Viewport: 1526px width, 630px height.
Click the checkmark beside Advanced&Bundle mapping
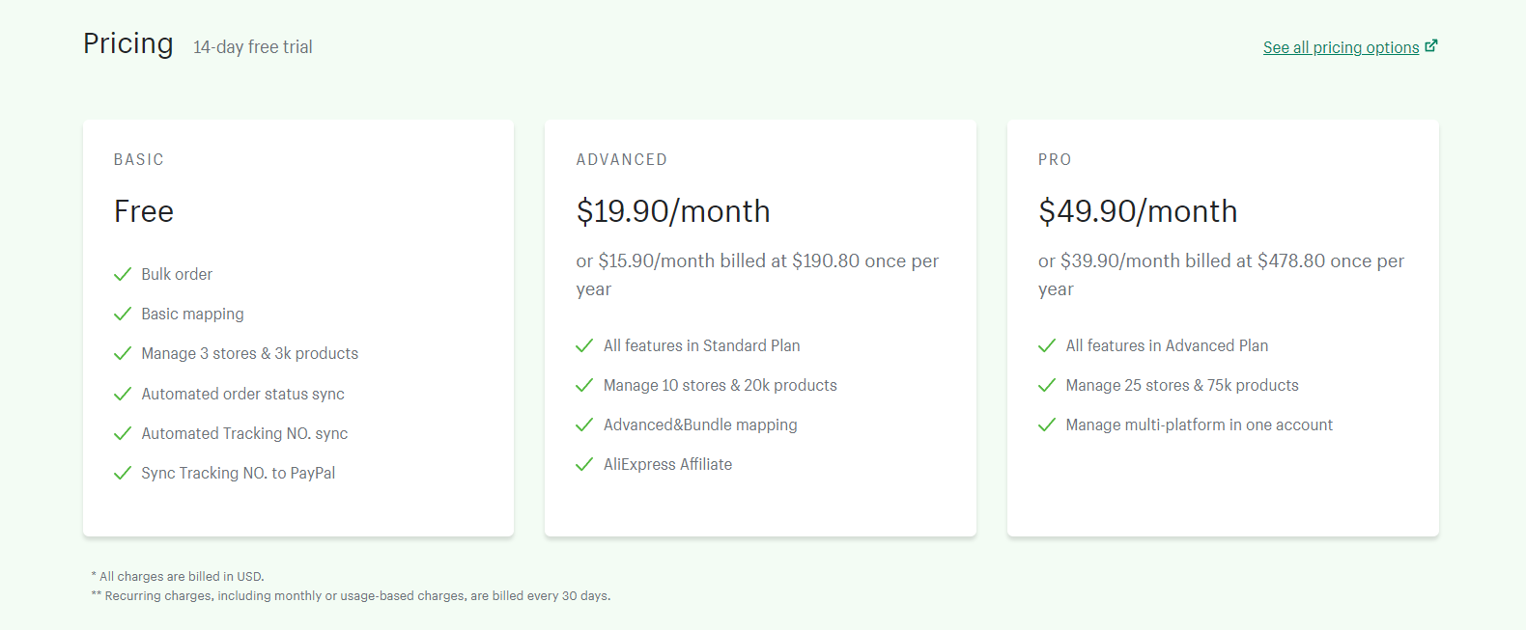[584, 425]
